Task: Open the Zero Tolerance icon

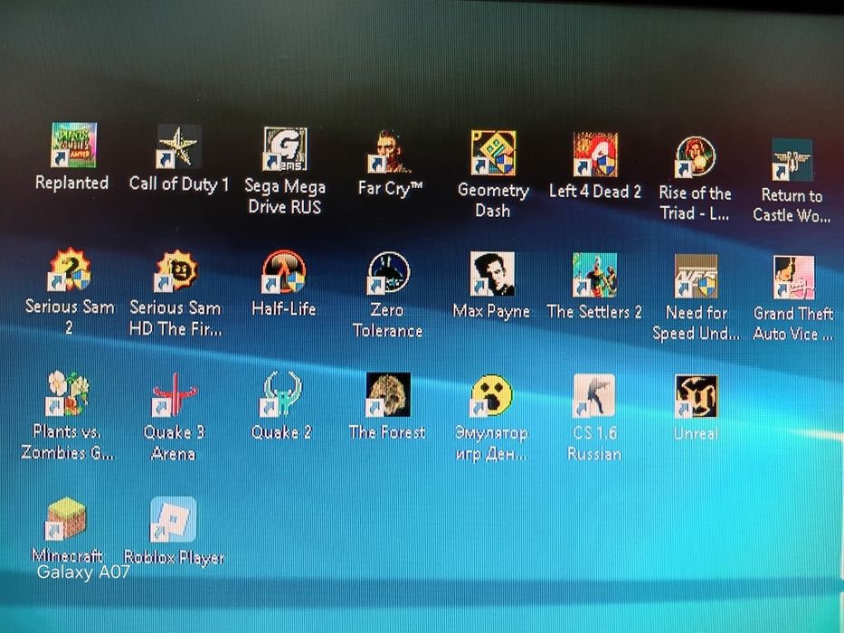Action: pos(389,273)
